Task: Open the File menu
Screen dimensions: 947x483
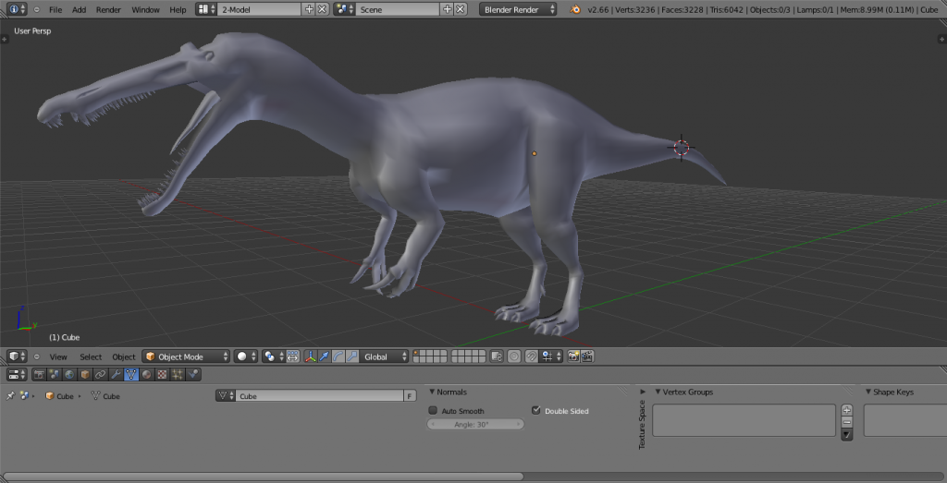Action: 55,9
